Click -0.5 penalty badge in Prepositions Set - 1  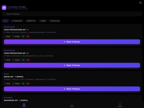point(28,37)
